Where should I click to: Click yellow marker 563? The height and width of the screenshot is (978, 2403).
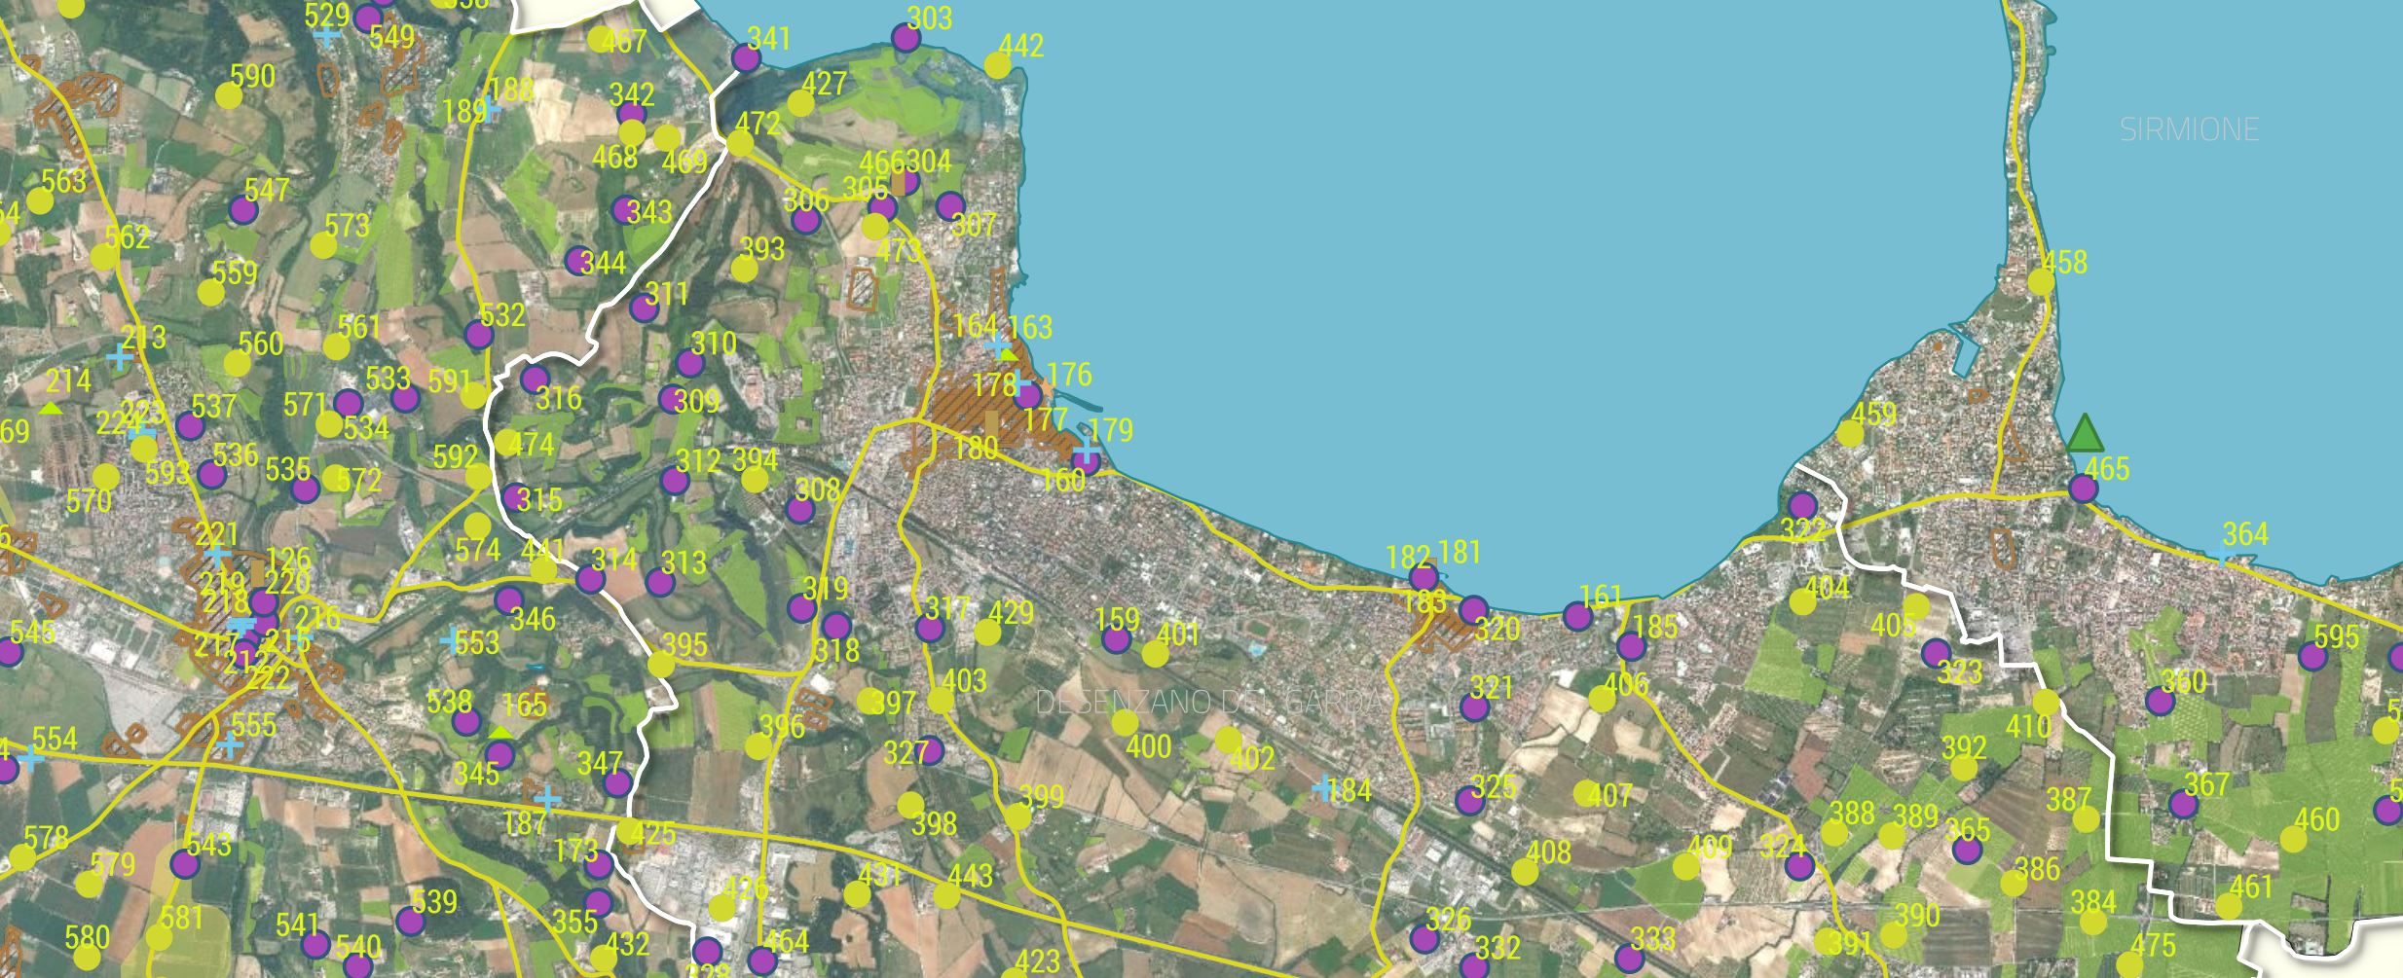point(40,200)
